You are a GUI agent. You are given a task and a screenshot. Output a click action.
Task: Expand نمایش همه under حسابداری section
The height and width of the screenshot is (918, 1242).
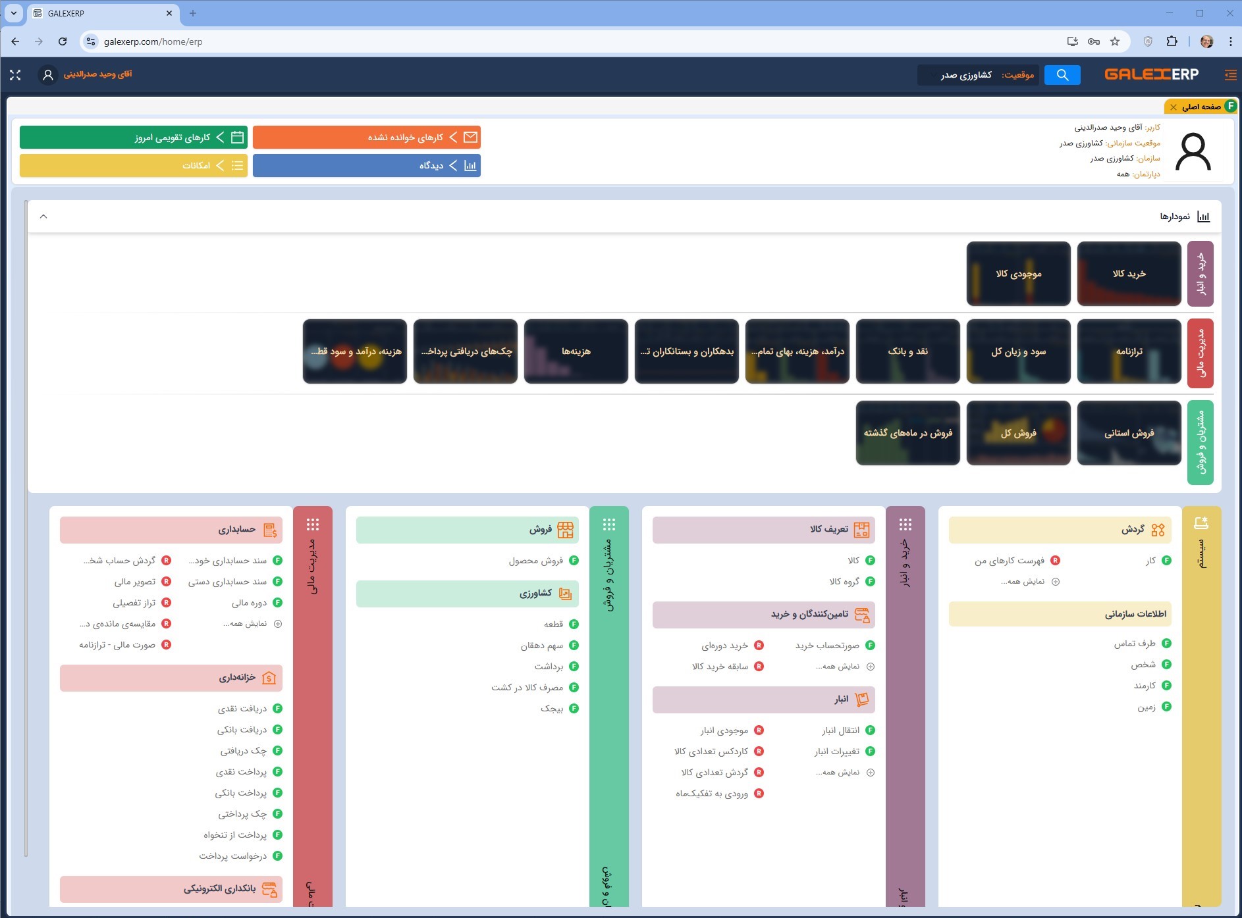pos(252,624)
